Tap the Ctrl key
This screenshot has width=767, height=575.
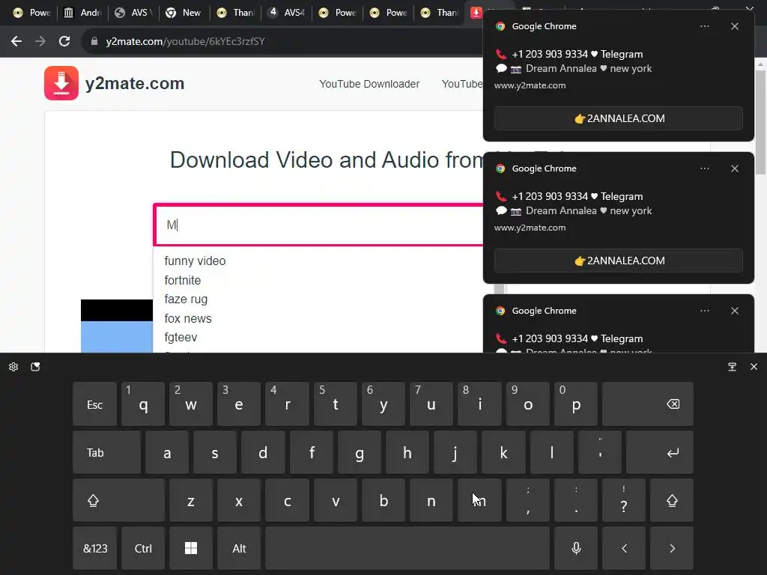143,548
